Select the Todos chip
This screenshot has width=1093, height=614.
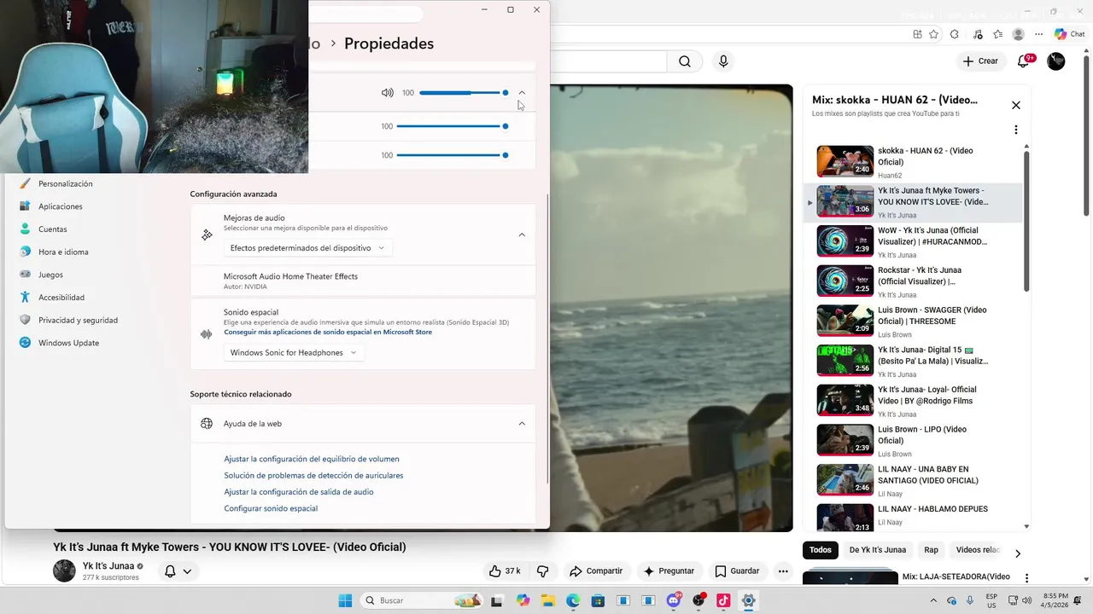(821, 550)
